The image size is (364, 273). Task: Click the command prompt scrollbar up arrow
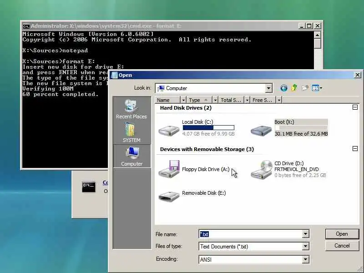point(317,35)
